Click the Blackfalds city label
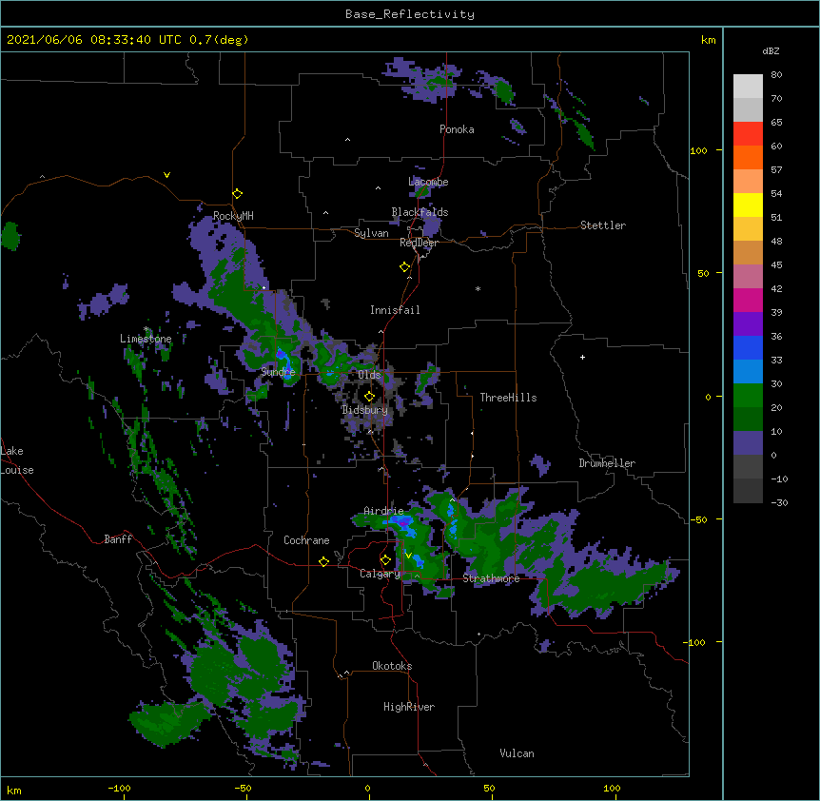Image resolution: width=820 pixels, height=801 pixels. tap(420, 212)
